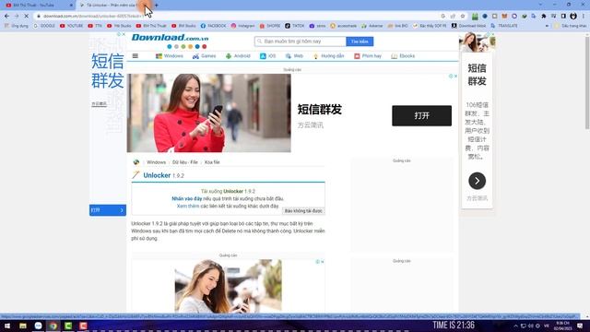The height and width of the screenshot is (332, 590).
Task: Open the Instagram bookmark
Action: coord(242,26)
